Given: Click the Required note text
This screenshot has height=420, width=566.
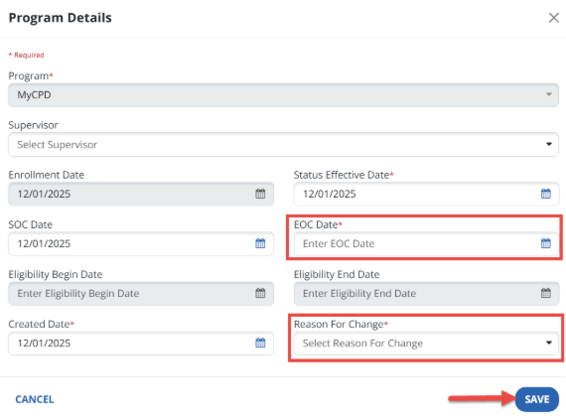Looking at the screenshot, I should tap(27, 56).
